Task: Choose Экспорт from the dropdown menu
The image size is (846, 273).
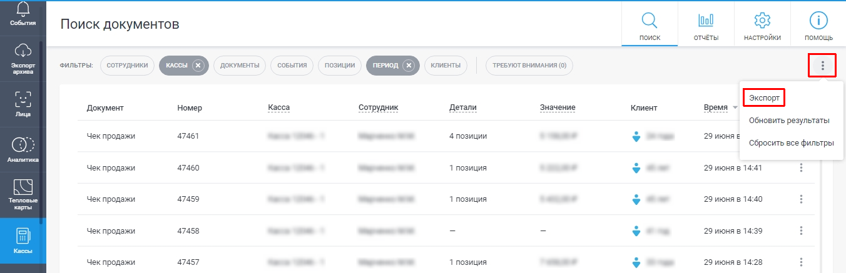Action: (x=764, y=98)
